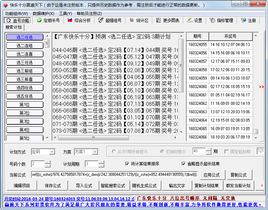Select the 初始时显示 radio option

point(162,151)
